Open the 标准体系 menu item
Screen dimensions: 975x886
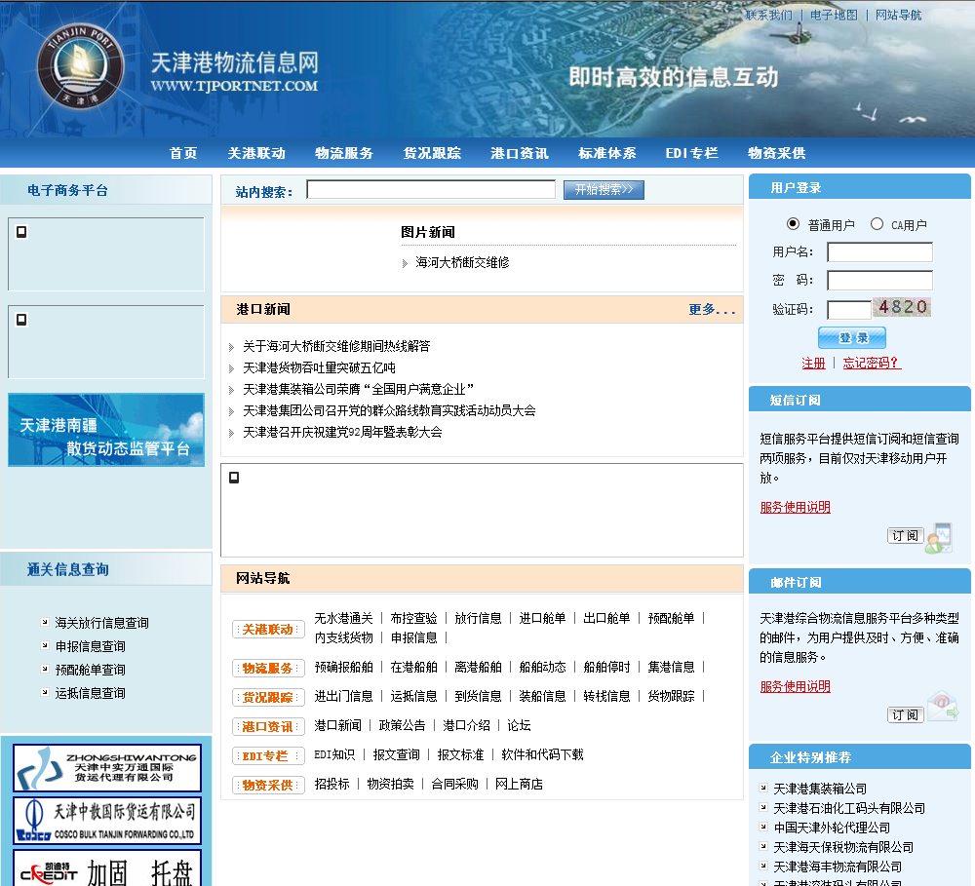(x=606, y=153)
